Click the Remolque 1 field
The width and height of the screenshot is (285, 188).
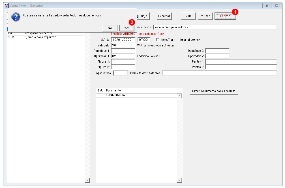tap(123, 51)
